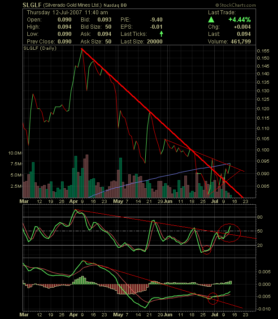Click the SLGLF (Daily) chart label

tap(40, 48)
